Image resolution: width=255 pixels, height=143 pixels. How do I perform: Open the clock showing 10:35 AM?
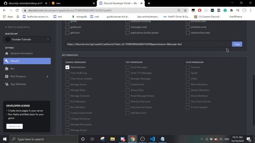coord(237,139)
